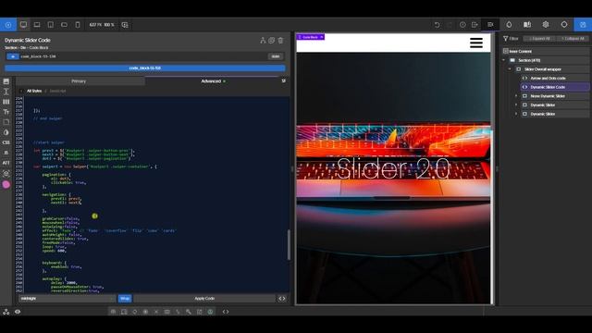592x333 pixels.
Task: Click the image icon at top of left sidebar
Action: tap(6, 81)
